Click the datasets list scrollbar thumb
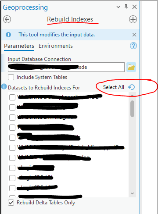Image resolution: width=158 pixels, height=214 pixels. (132, 109)
